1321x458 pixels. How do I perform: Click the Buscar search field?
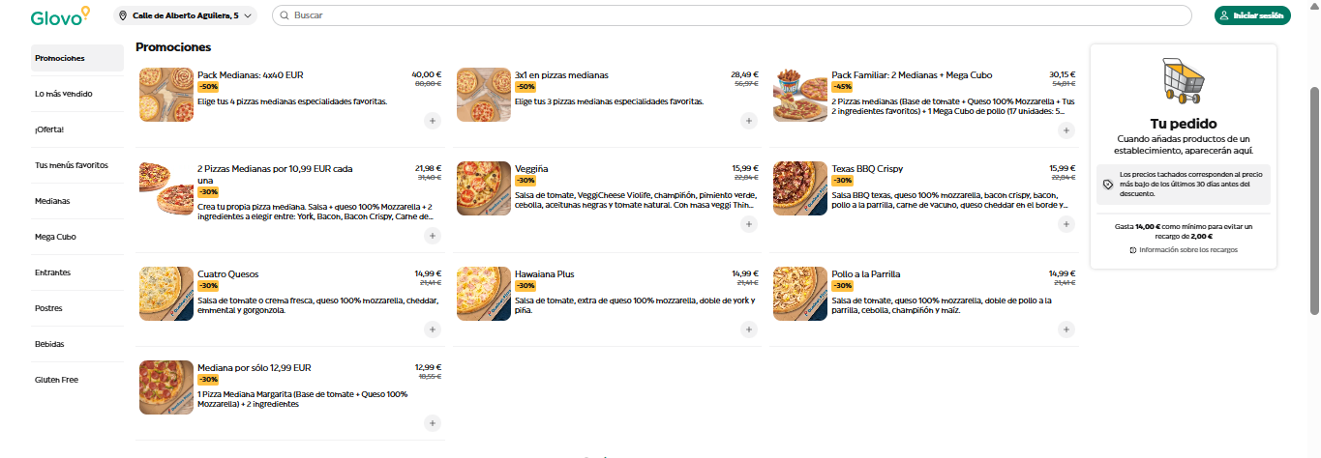click(732, 15)
